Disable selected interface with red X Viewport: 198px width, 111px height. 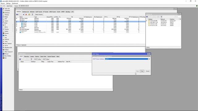pos(26,14)
